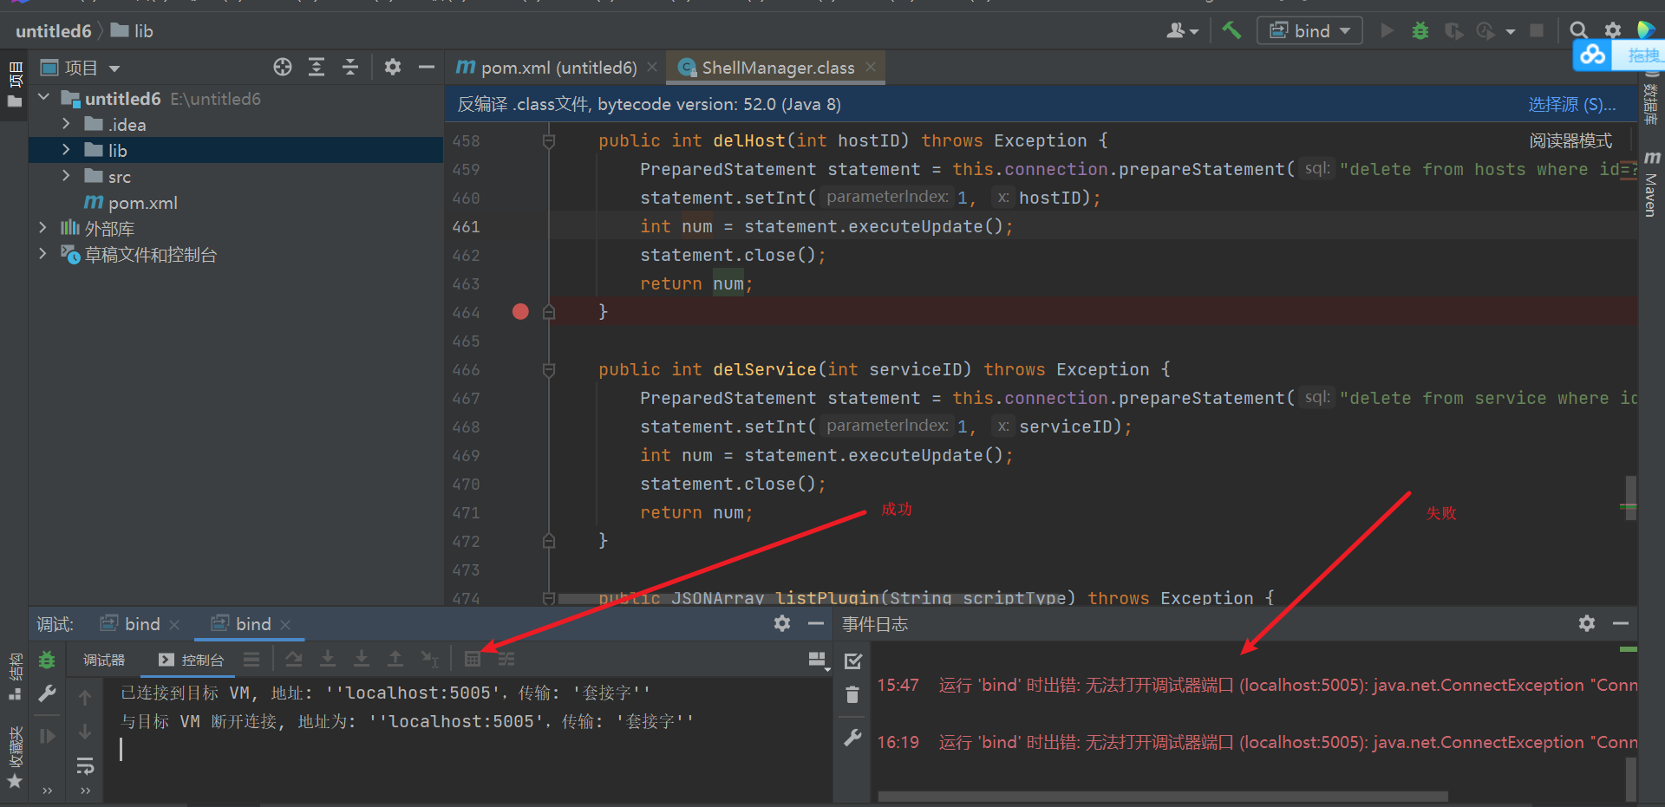Open the bind run configuration dropdown

tap(1309, 31)
